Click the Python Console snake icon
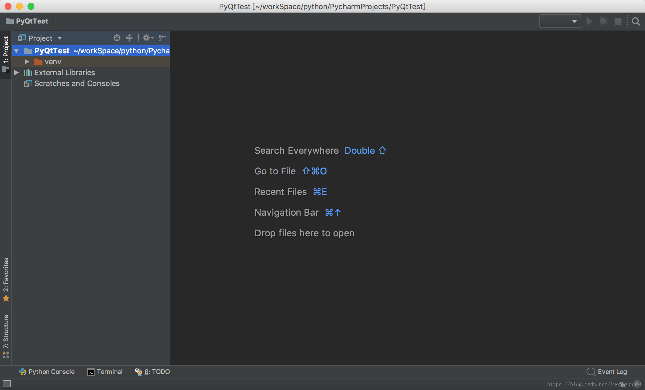645x390 pixels. click(x=23, y=372)
